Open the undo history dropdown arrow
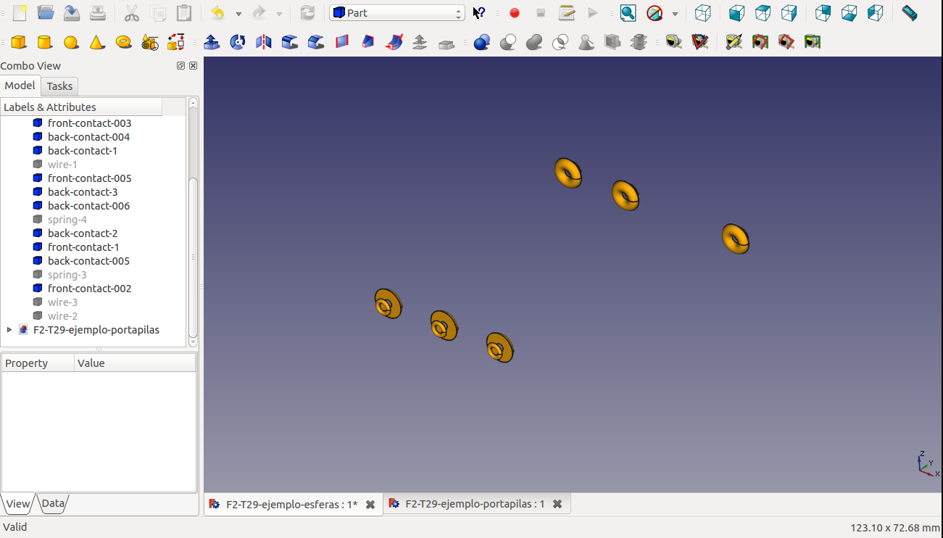943x538 pixels. pyautogui.click(x=238, y=13)
